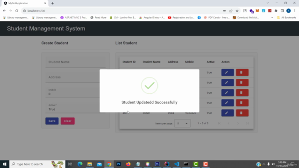Click the Save button

point(52,121)
